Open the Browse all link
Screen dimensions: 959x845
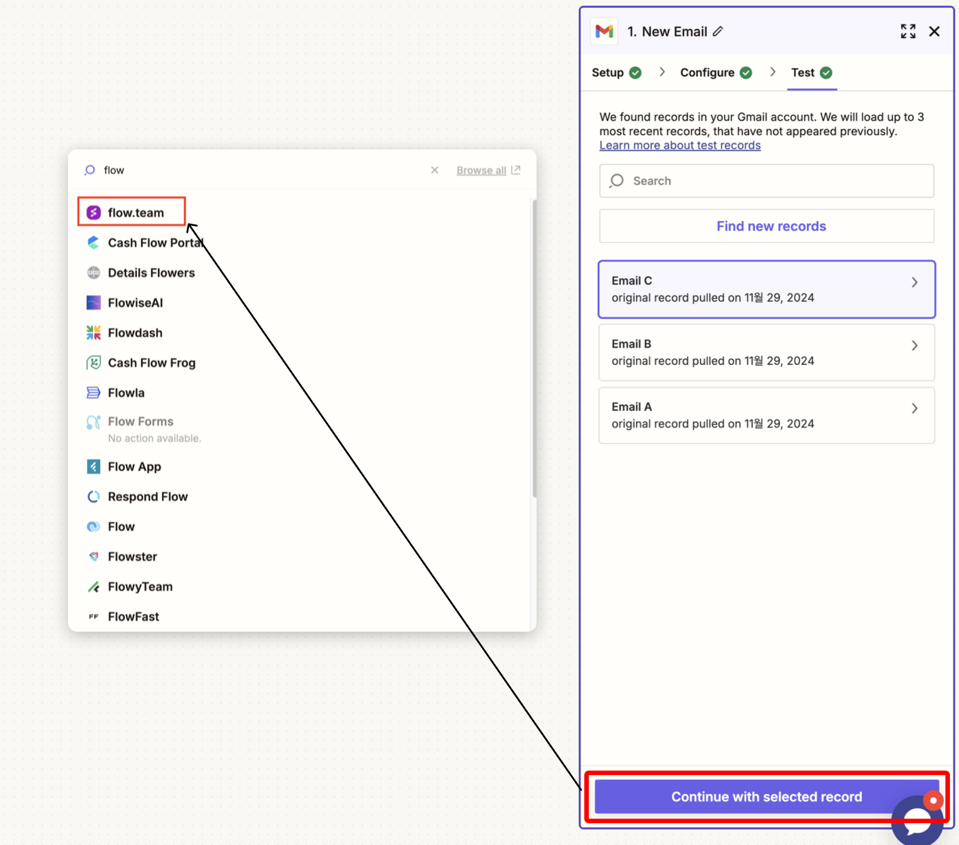tap(481, 170)
